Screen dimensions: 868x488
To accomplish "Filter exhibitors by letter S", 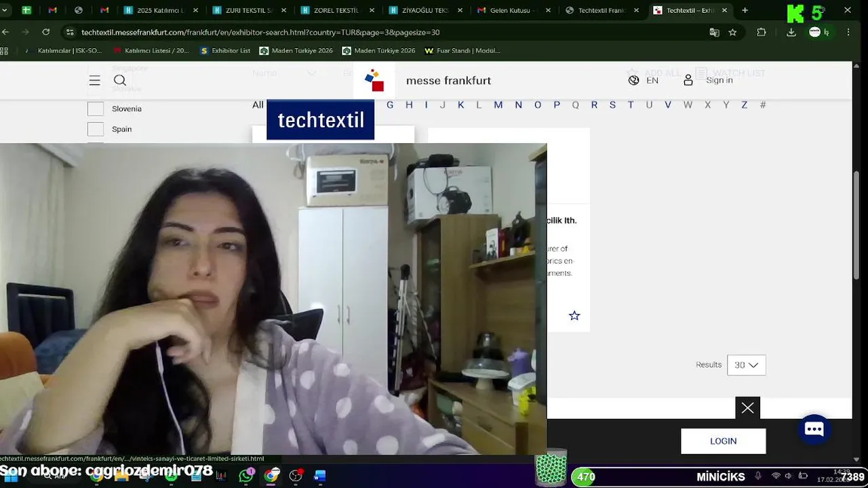I will point(612,105).
